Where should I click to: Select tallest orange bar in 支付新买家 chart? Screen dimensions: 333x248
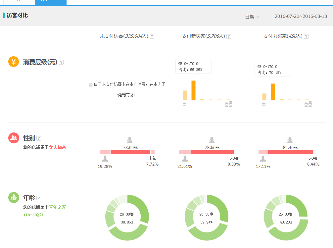(193, 90)
